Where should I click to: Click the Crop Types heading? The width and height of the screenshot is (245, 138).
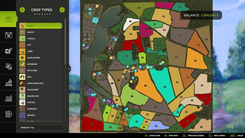(42, 10)
